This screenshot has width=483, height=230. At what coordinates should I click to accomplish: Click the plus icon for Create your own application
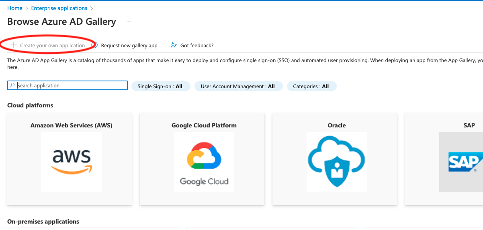pyautogui.click(x=14, y=45)
